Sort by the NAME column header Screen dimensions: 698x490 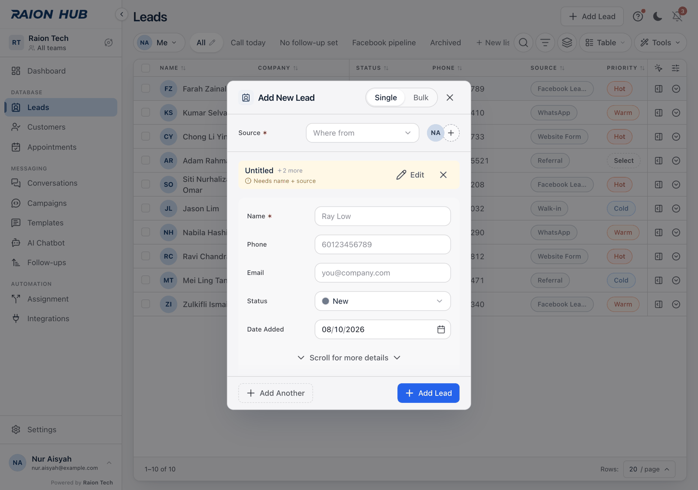(172, 68)
